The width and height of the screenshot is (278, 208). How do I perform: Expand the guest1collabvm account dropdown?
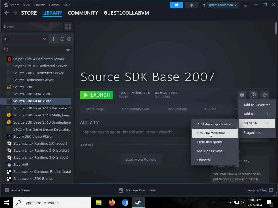click(x=223, y=5)
